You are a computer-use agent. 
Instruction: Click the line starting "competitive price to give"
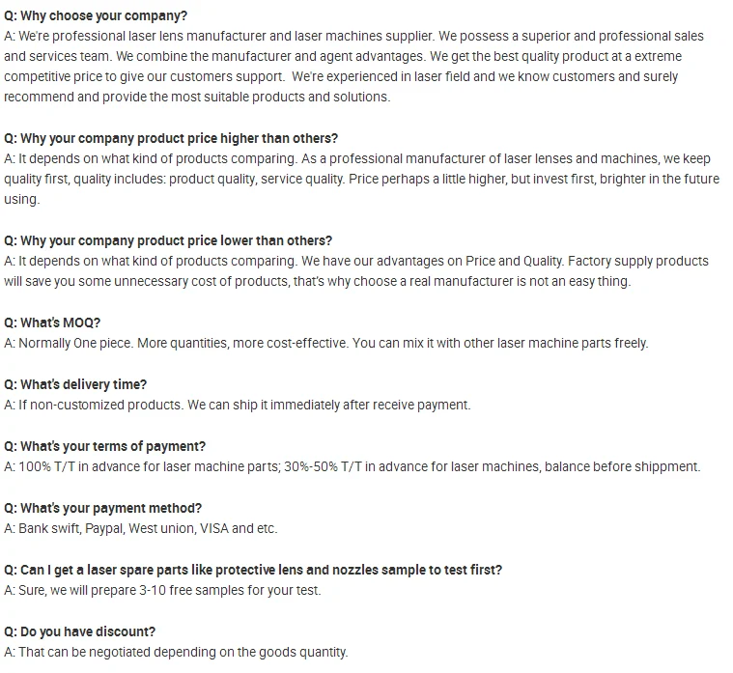pyautogui.click(x=340, y=76)
